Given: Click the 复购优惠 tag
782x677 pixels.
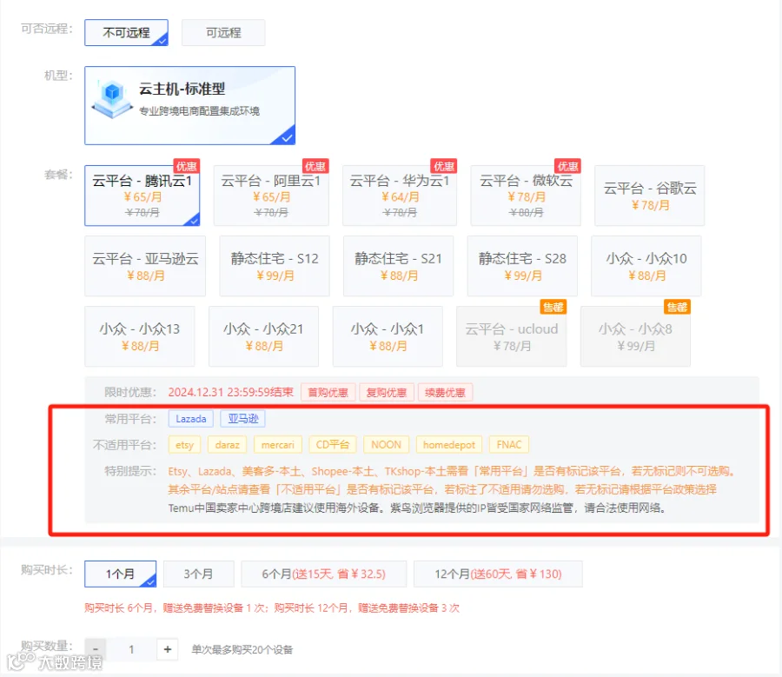Looking at the screenshot, I should (x=387, y=392).
